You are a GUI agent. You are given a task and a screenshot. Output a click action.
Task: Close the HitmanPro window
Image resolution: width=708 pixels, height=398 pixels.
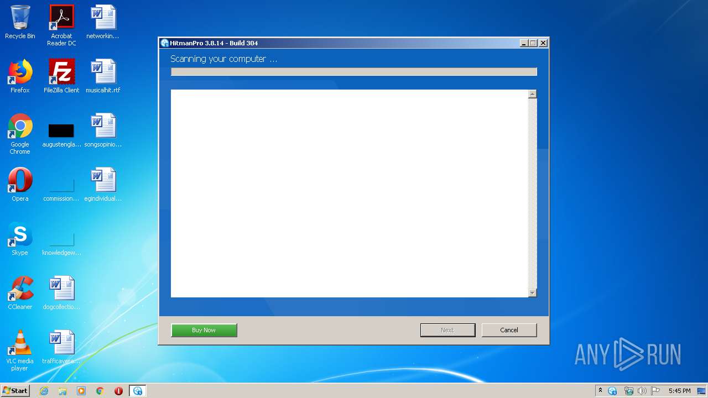tap(543, 43)
